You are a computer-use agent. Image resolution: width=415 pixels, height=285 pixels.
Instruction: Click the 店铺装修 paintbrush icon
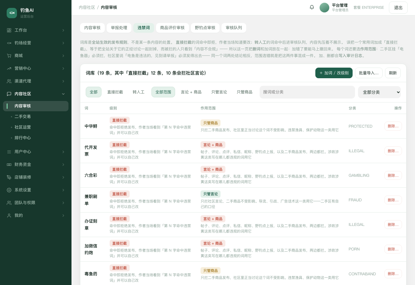pos(9,177)
